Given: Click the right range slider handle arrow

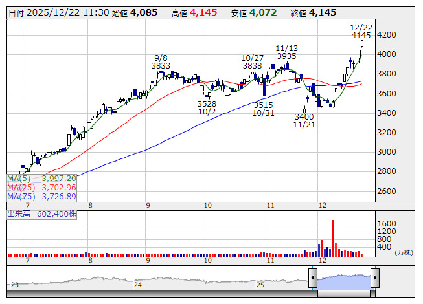Looking at the screenshot, I should click(x=374, y=277).
